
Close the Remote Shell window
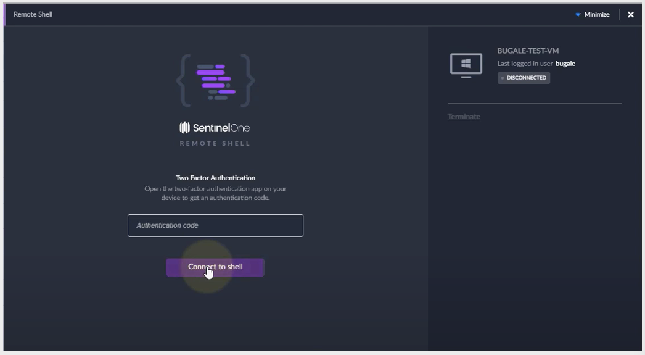pos(631,14)
